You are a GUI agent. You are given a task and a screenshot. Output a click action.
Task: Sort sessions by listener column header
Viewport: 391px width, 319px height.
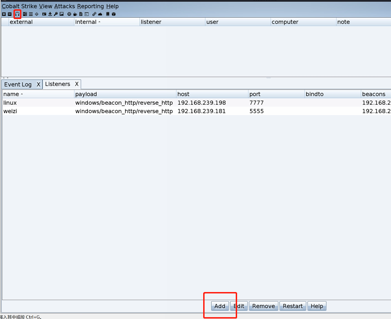pos(172,22)
